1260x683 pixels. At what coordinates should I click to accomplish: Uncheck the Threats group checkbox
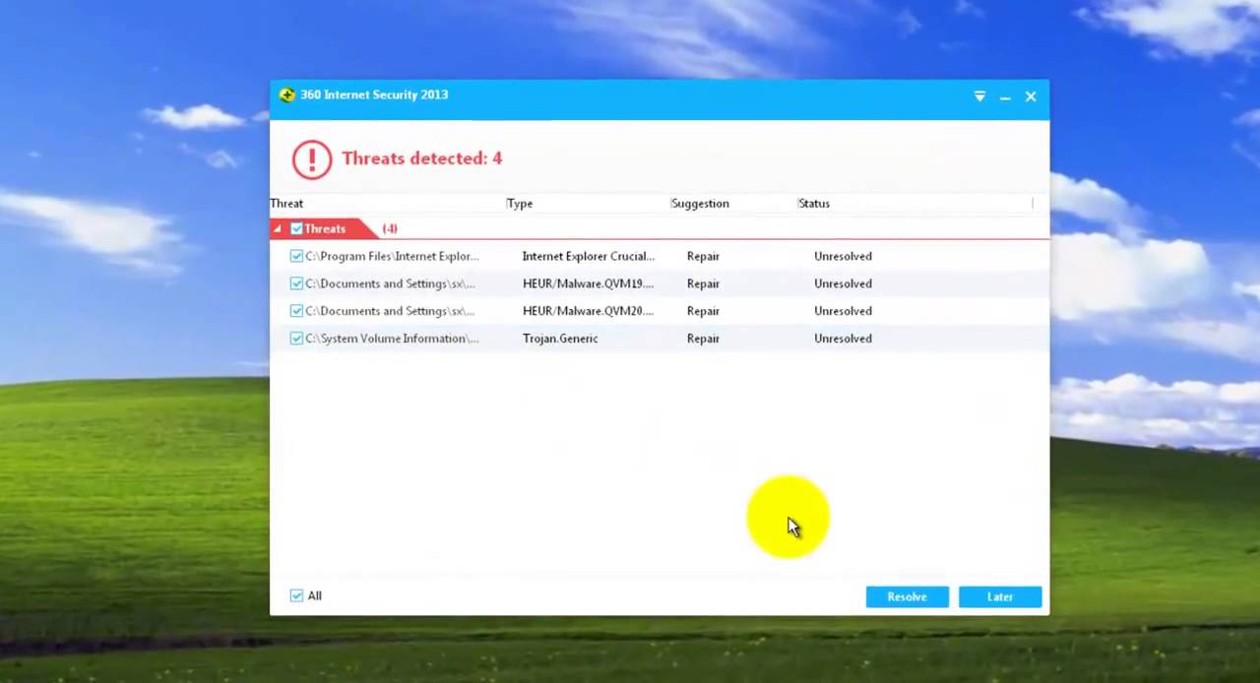click(x=296, y=228)
